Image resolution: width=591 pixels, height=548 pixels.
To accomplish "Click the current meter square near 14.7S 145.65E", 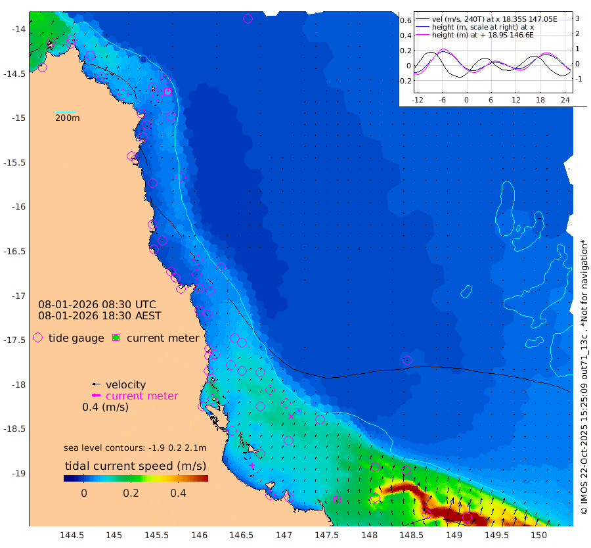I will (168, 91).
